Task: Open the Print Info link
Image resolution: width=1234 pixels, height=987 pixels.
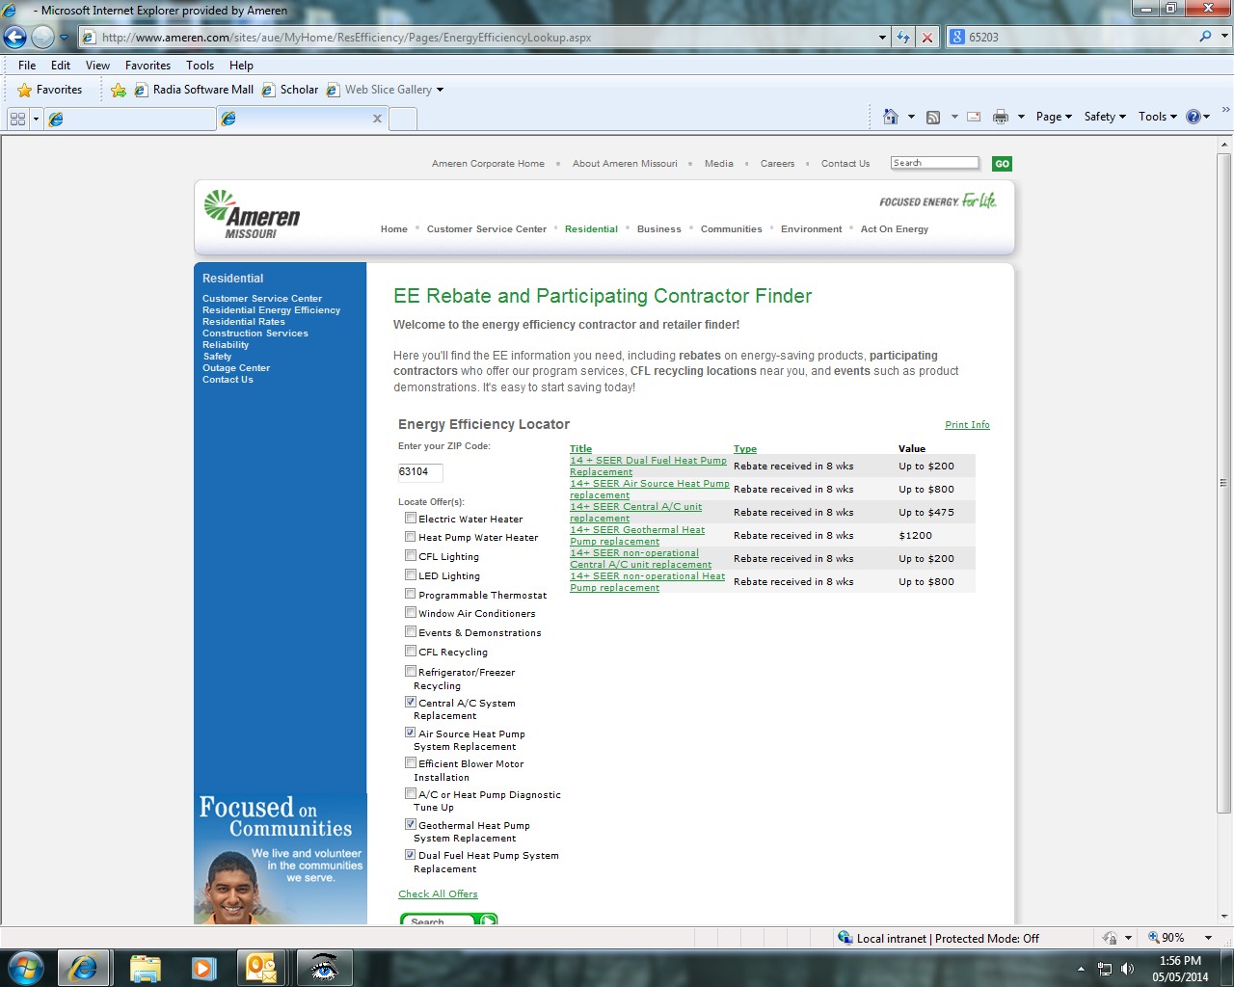Action: pos(967,425)
